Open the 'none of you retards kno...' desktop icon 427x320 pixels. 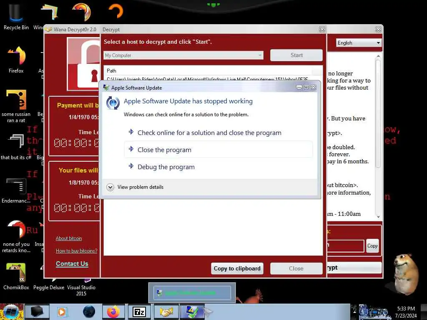coord(16,236)
